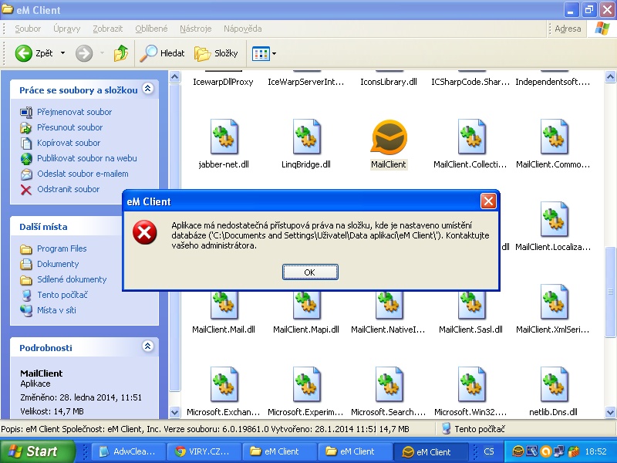
Task: Select the netlib.Dns.dll file icon
Action: point(554,385)
